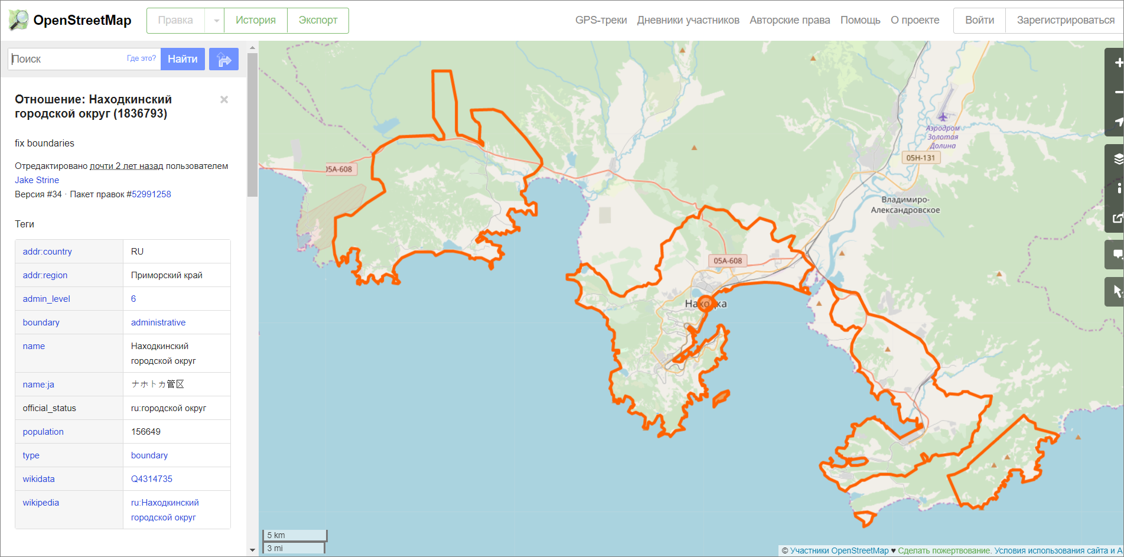Click the boundary tag key link
1124x557 pixels.
point(41,323)
